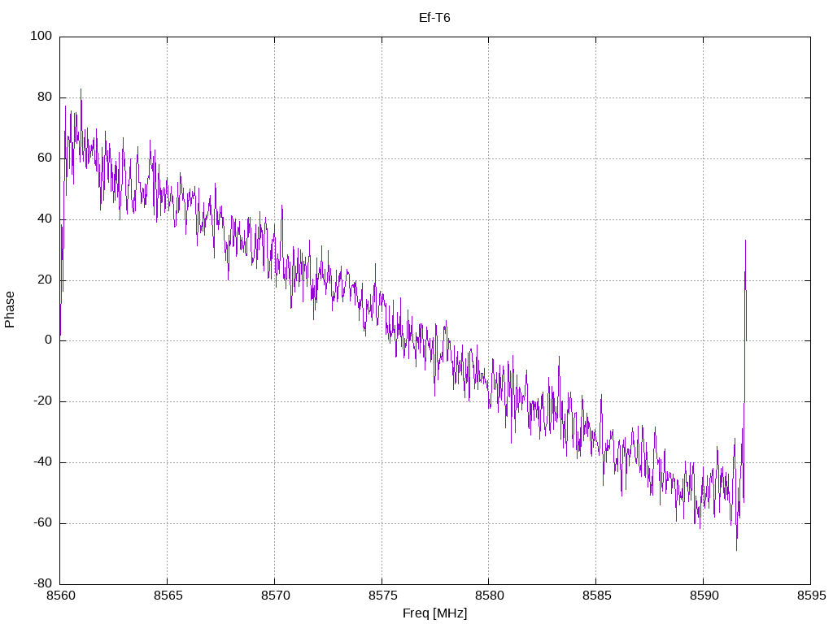
Task: Click the x-axis tick label 8575
Action: pos(382,596)
